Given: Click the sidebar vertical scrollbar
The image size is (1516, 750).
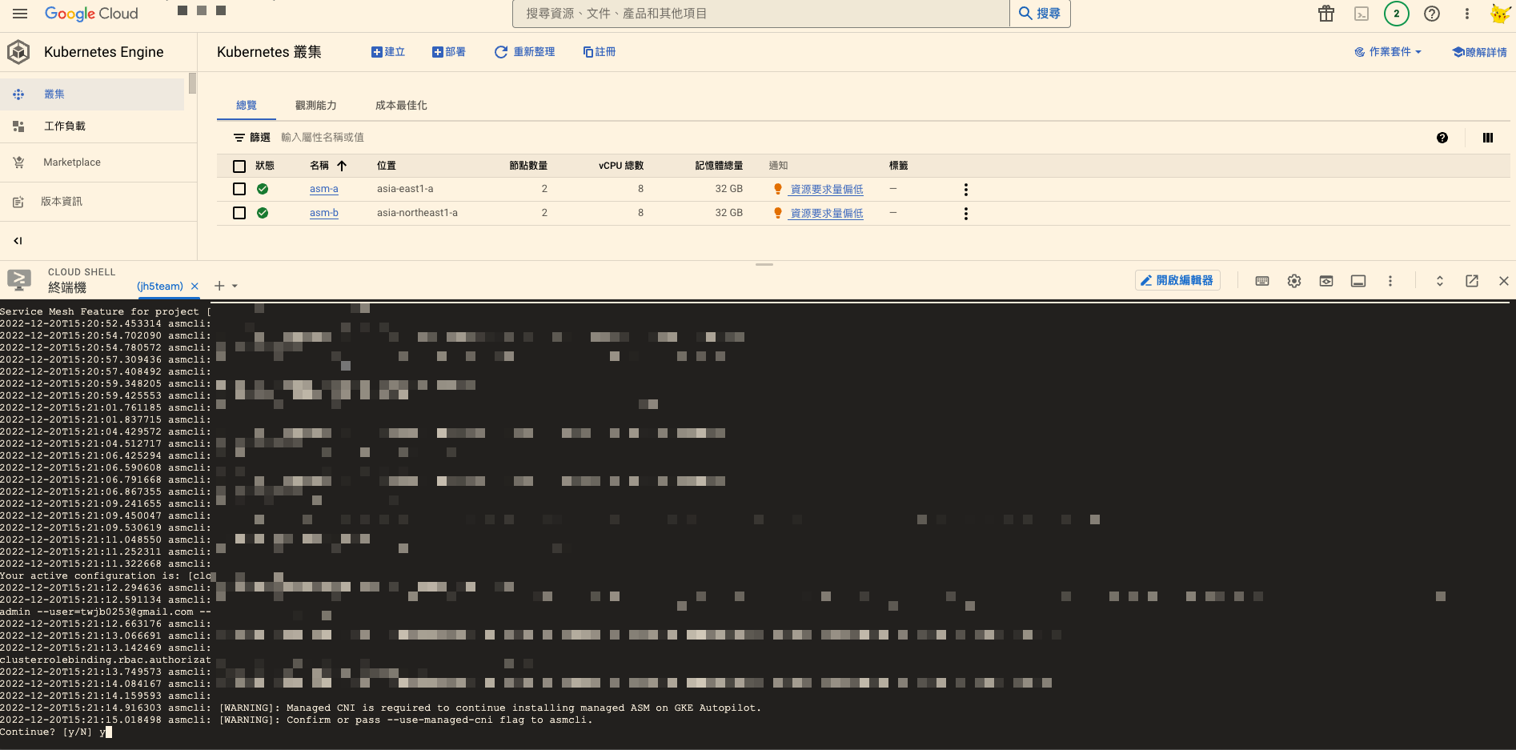Looking at the screenshot, I should point(192,83).
